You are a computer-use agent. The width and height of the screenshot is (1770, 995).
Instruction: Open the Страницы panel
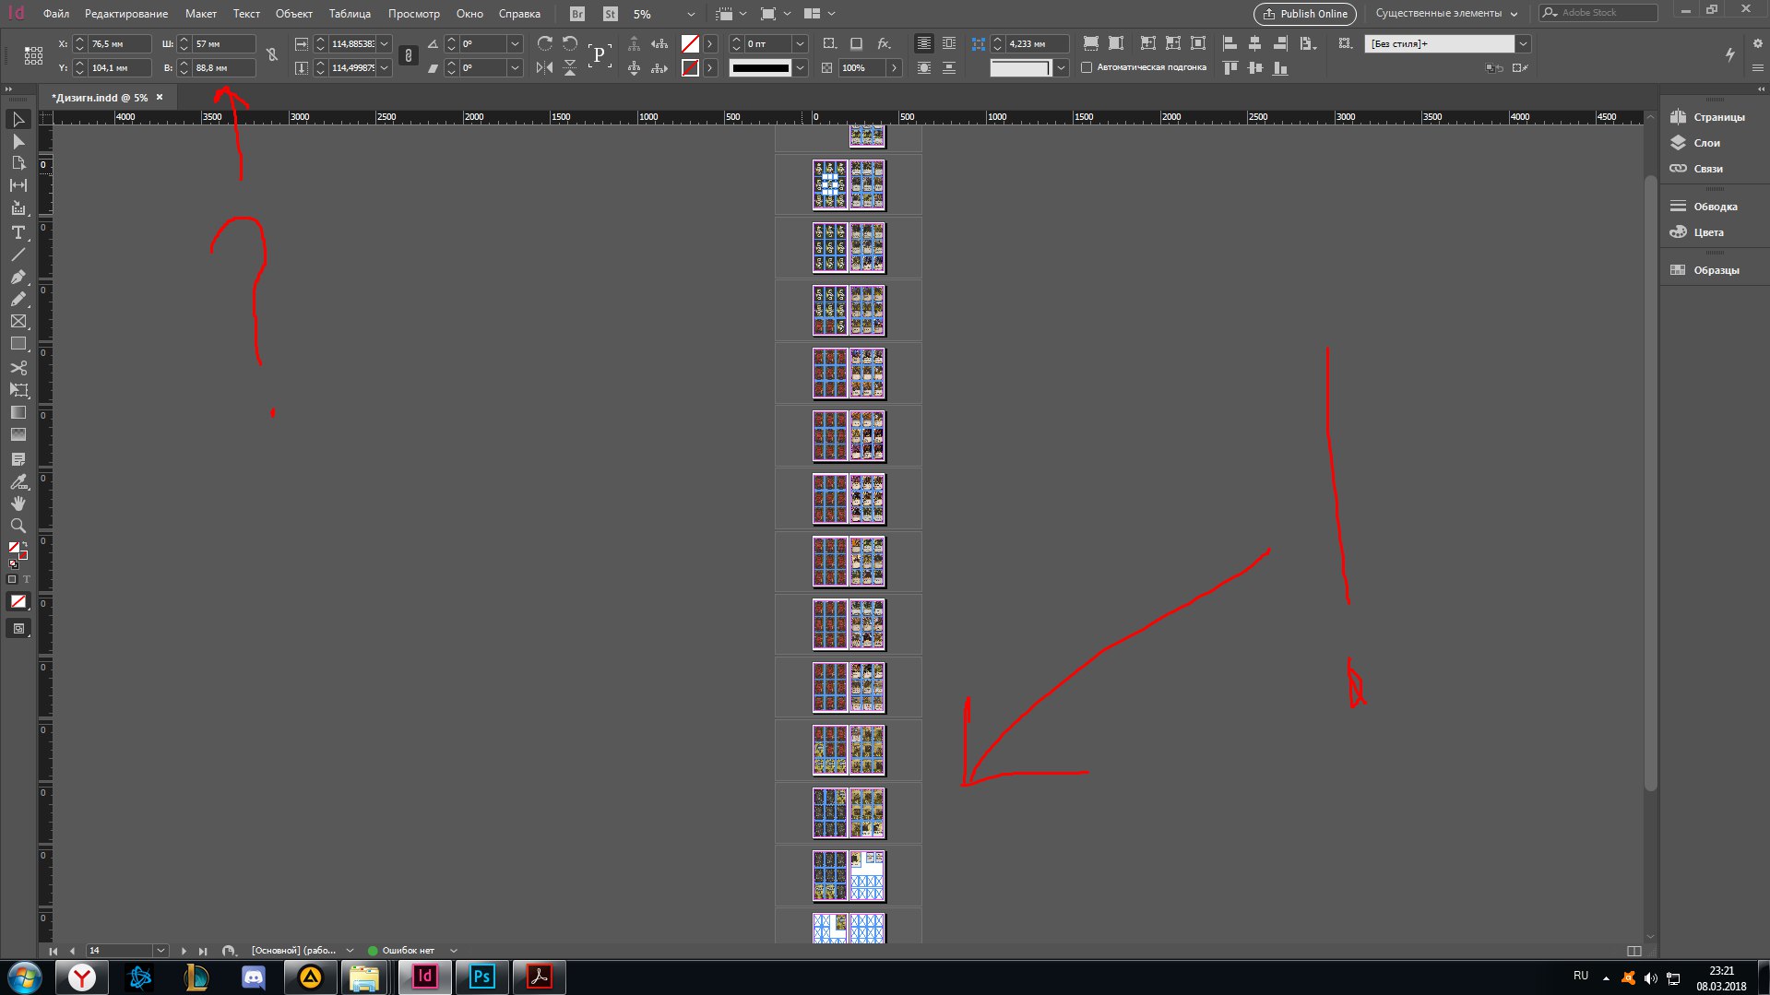click(1709, 117)
